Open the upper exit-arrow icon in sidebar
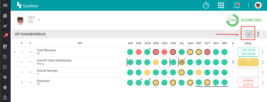The width and height of the screenshot is (267, 102). click(5, 57)
